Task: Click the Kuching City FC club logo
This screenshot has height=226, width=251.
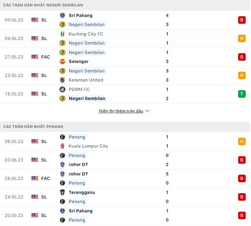Action: [62, 34]
